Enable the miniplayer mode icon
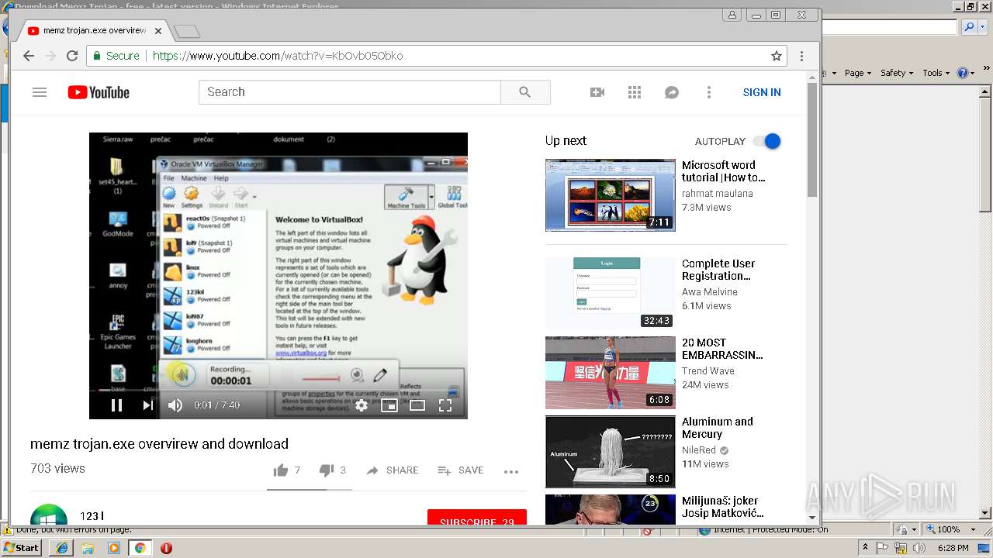 [389, 405]
